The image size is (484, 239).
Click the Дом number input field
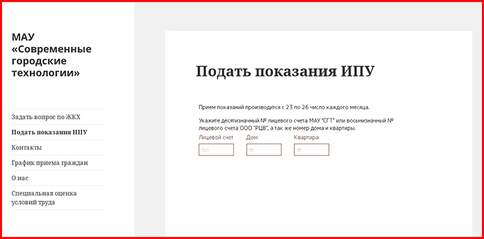pos(264,150)
